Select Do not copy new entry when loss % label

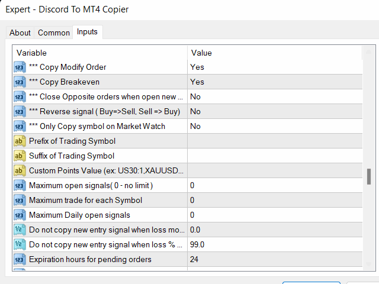tap(105, 244)
